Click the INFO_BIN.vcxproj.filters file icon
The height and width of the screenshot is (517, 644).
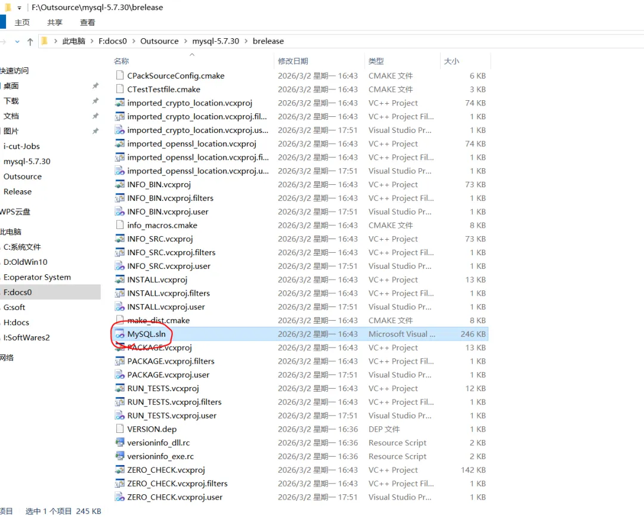(119, 198)
